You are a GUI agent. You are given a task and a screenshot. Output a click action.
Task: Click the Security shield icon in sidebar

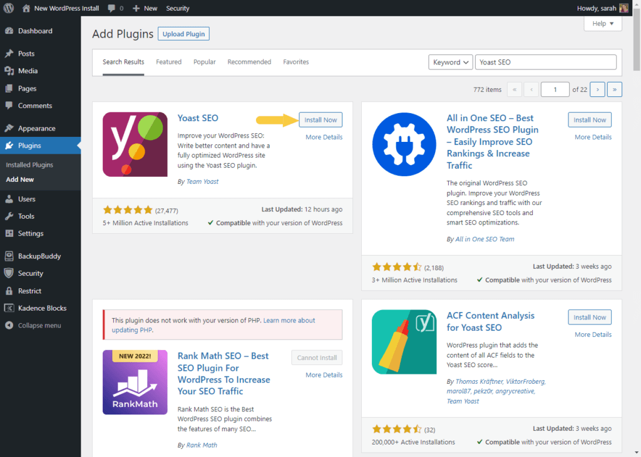tap(9, 273)
